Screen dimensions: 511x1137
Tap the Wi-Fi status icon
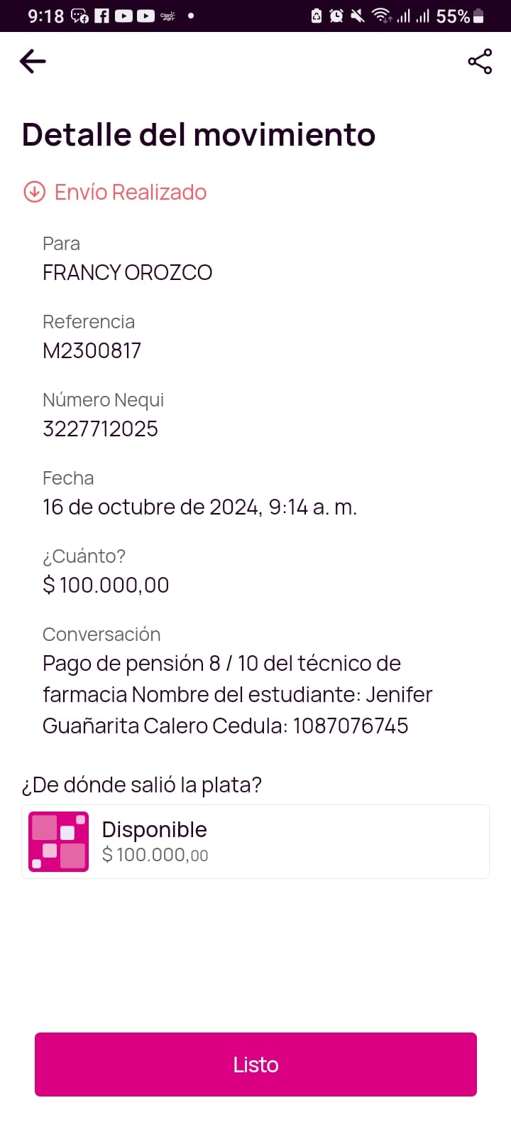[x=382, y=16]
